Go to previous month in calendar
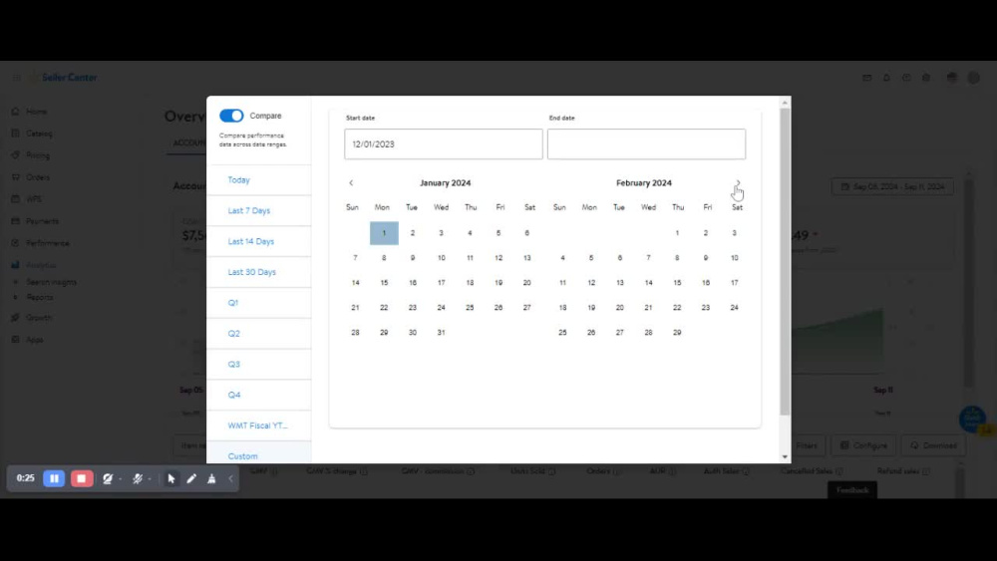Image resolution: width=997 pixels, height=561 pixels. (x=351, y=183)
